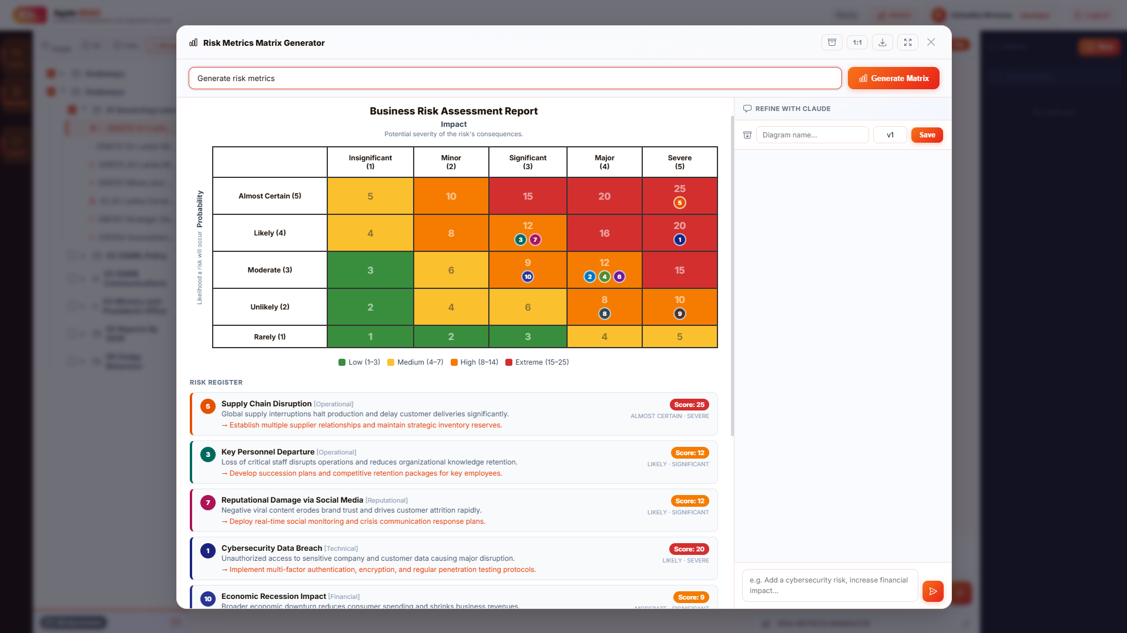Viewport: 1127px width, 633px height.
Task: Click the Low (1–3) green legend swatch
Action: point(342,362)
